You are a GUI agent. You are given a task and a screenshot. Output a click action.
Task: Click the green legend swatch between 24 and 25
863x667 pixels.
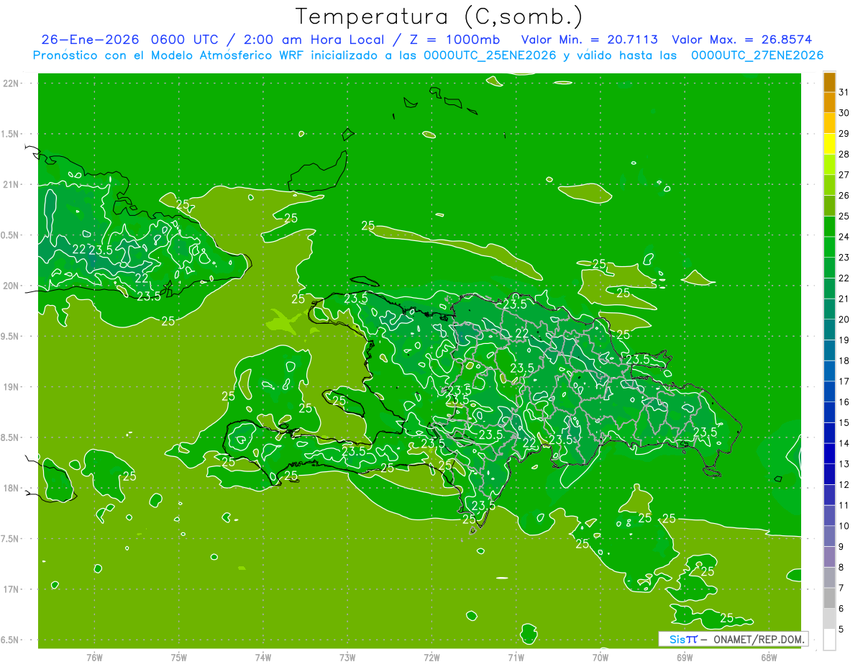[829, 226]
